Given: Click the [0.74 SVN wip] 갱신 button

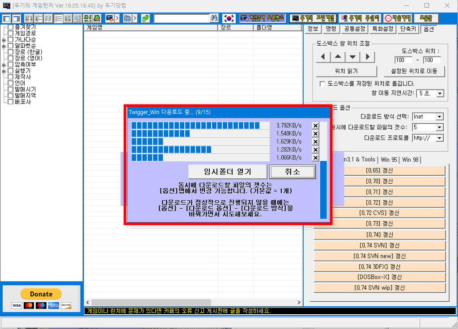Looking at the screenshot, I should click(x=379, y=287).
